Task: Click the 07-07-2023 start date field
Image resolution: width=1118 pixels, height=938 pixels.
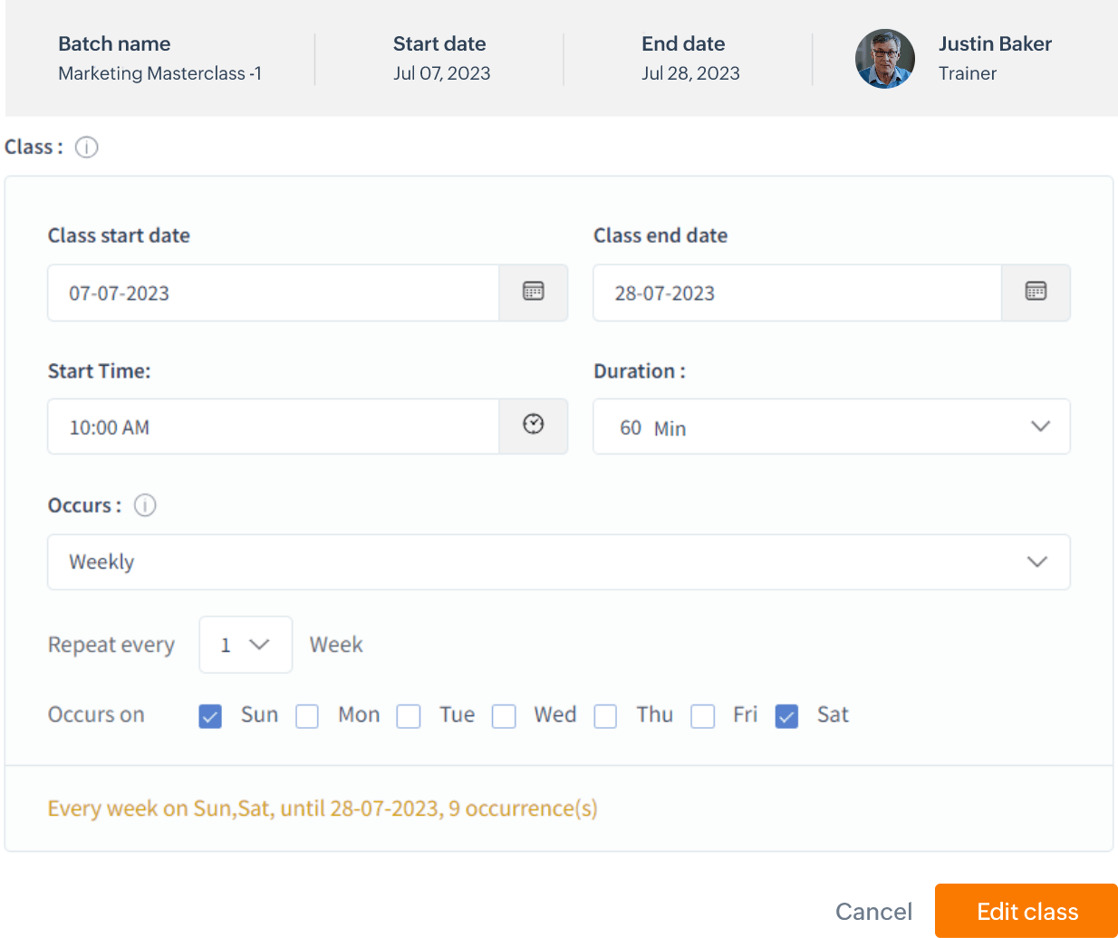Action: coord(272,292)
